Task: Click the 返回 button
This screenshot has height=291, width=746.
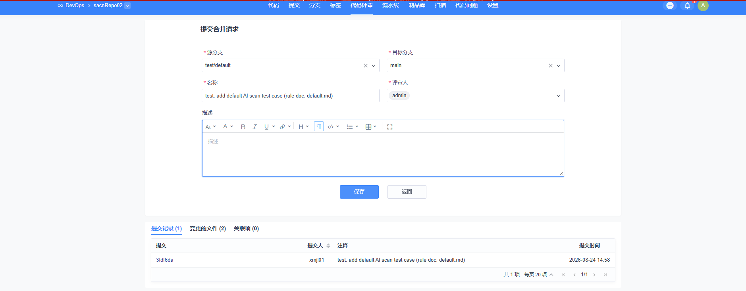Action: click(x=407, y=192)
